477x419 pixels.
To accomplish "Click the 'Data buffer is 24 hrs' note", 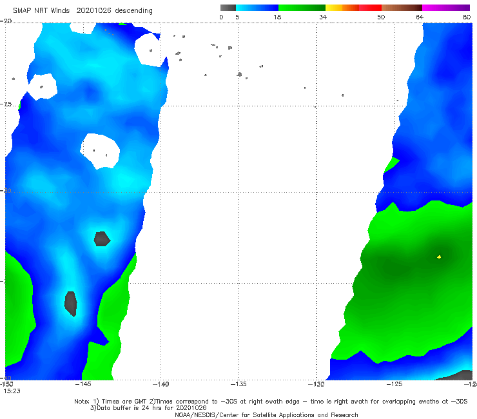I will click(x=148, y=408).
